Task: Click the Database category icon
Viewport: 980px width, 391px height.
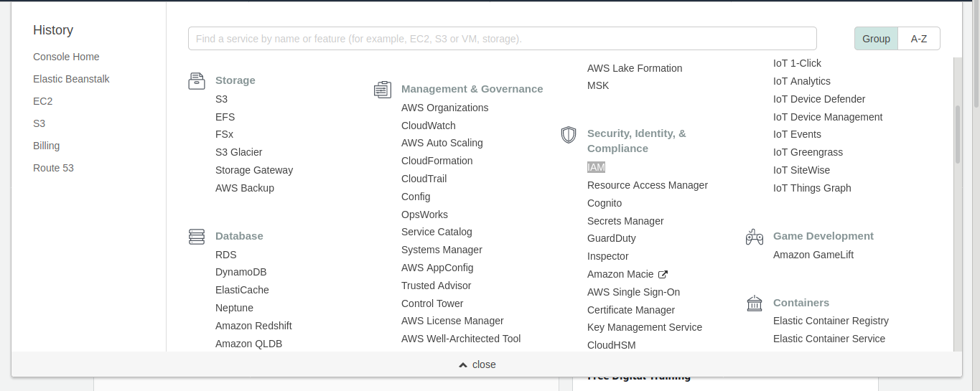Action: (x=197, y=237)
